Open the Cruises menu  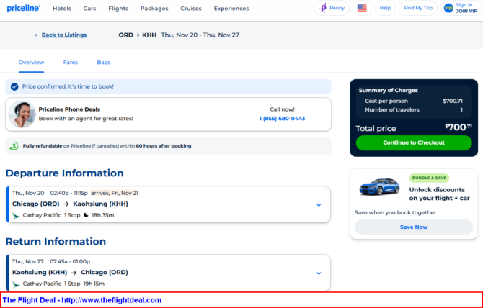click(x=191, y=9)
